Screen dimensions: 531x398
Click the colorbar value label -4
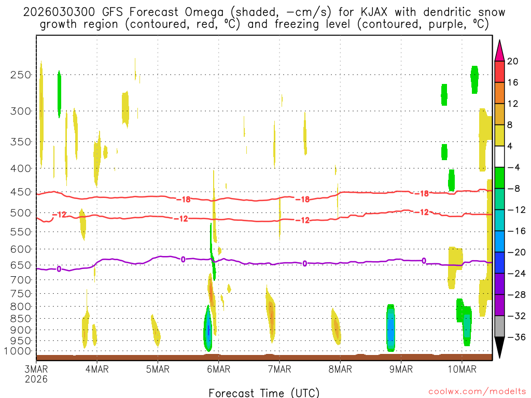coord(513,167)
